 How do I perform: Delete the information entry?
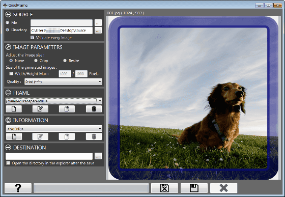(94, 136)
